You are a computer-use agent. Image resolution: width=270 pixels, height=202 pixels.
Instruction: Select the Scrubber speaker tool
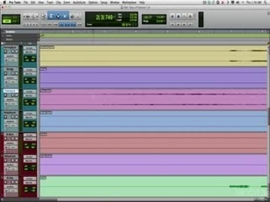click(x=72, y=16)
